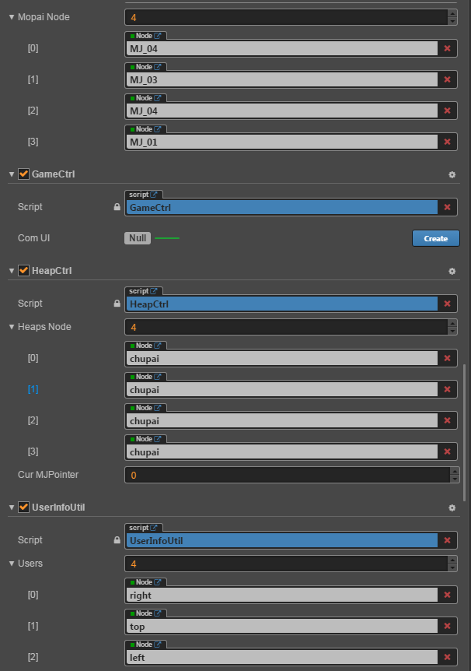Remove the GameCtrl script reference
Screen dimensions: 471x671
[x=447, y=207]
